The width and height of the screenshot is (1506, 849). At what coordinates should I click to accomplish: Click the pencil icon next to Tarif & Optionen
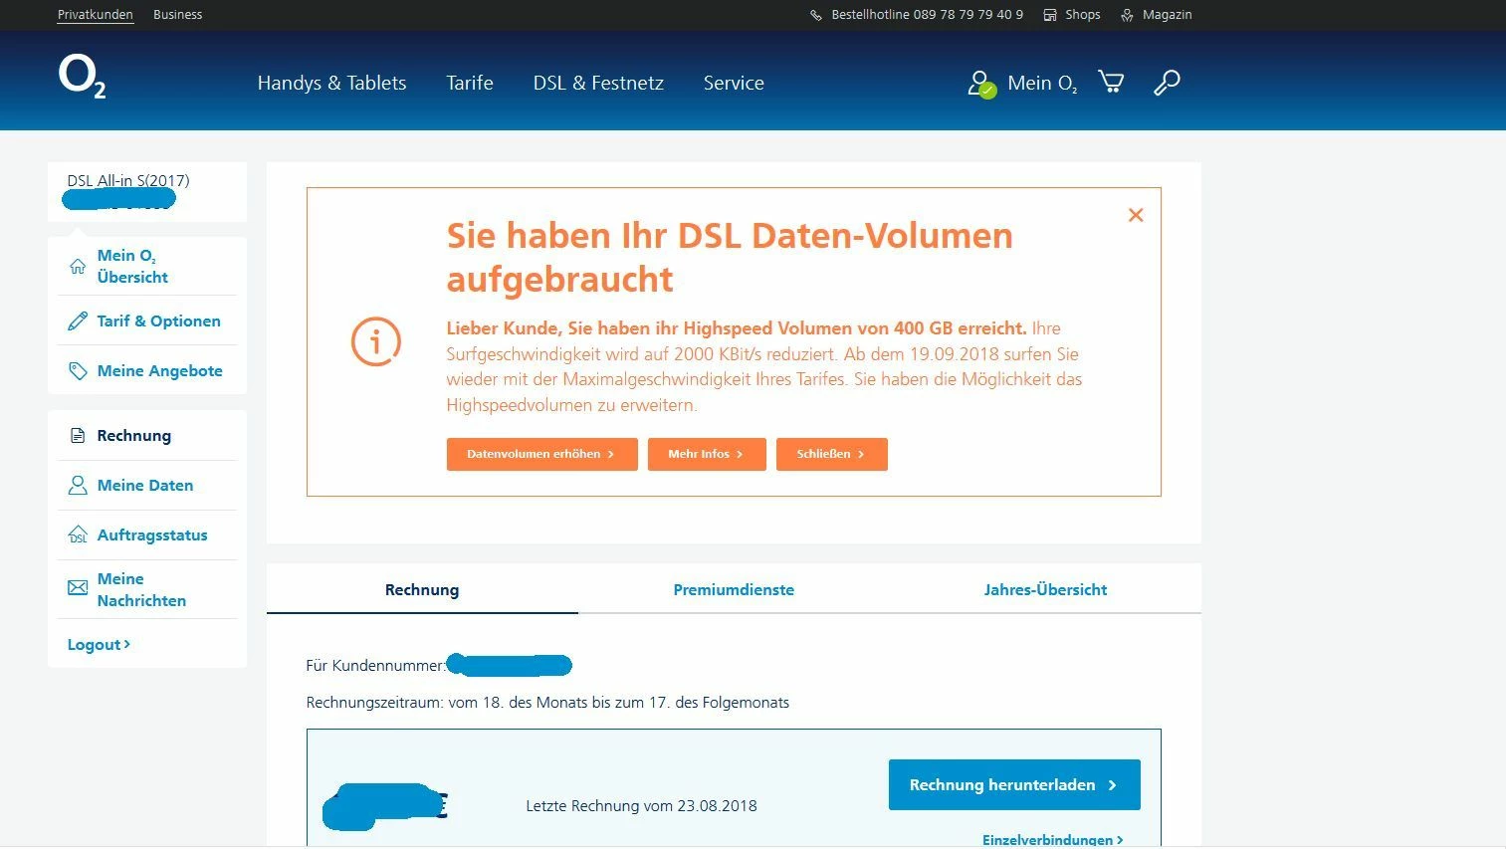(78, 320)
